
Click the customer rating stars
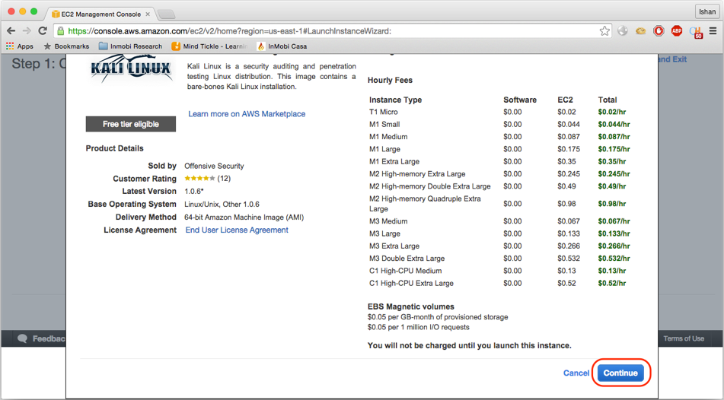[x=199, y=178]
